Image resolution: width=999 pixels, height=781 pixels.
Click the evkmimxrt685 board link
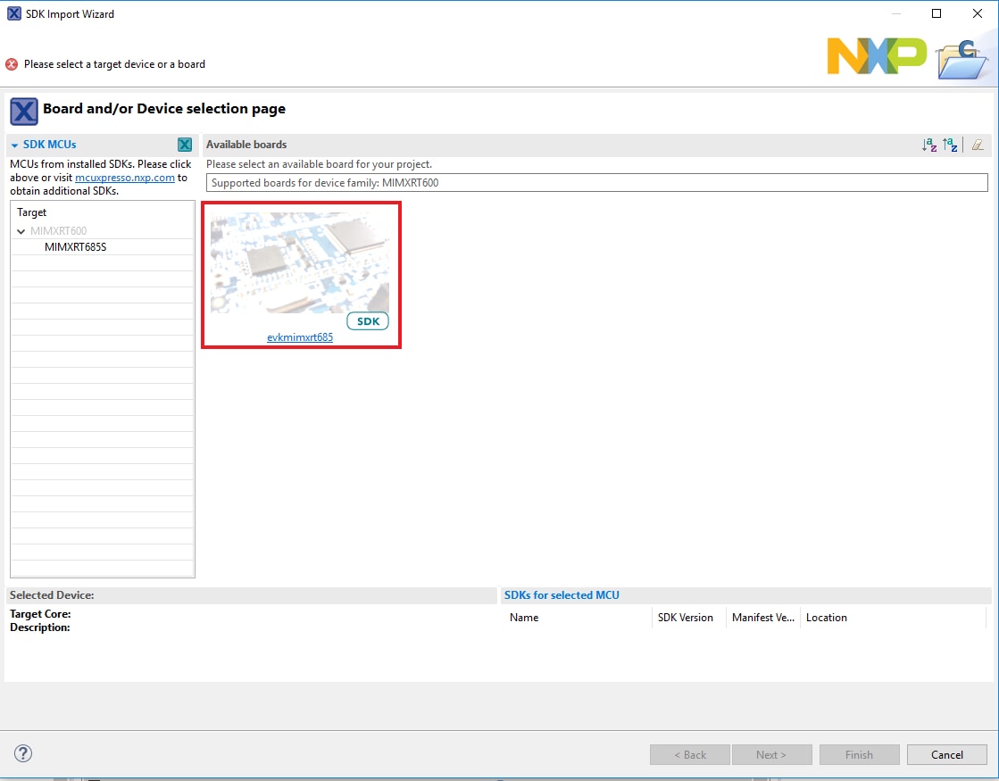[x=300, y=337]
